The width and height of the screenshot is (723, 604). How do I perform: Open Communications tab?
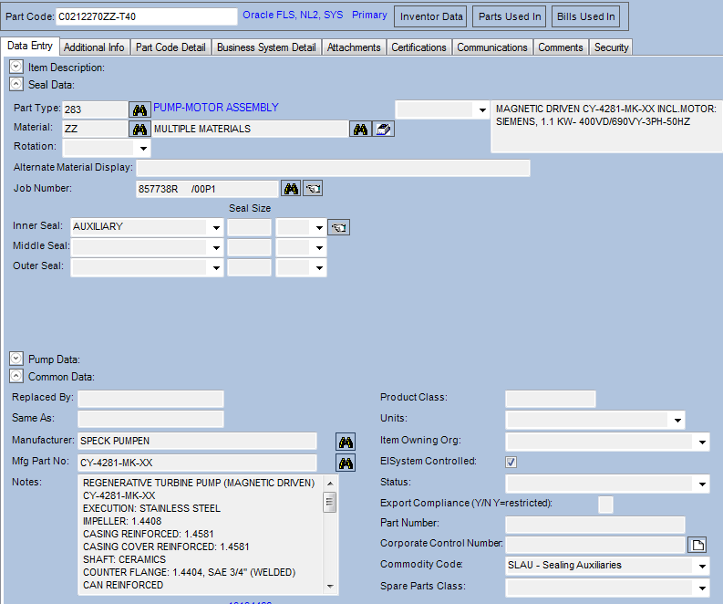pos(492,47)
